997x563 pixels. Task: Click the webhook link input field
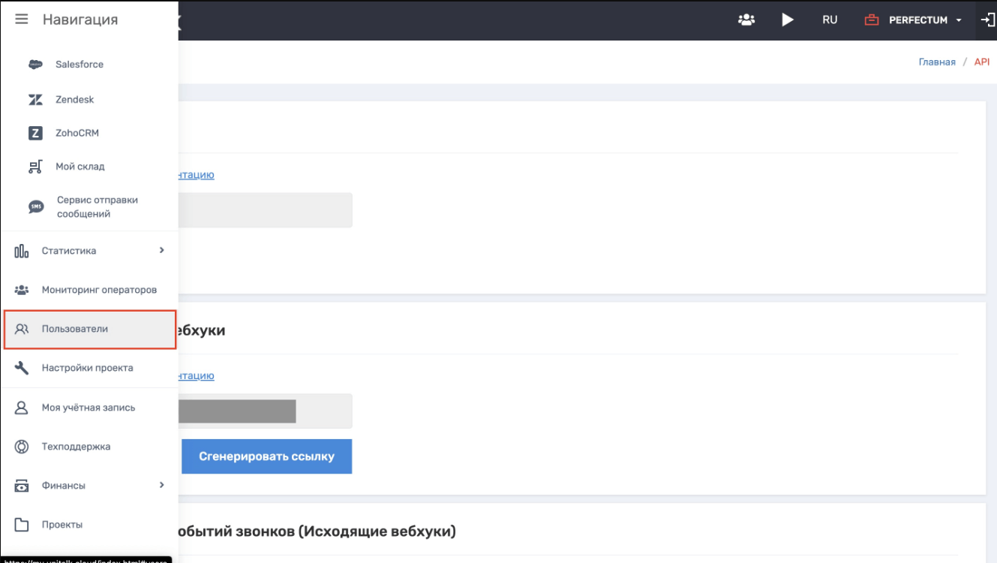point(323,411)
